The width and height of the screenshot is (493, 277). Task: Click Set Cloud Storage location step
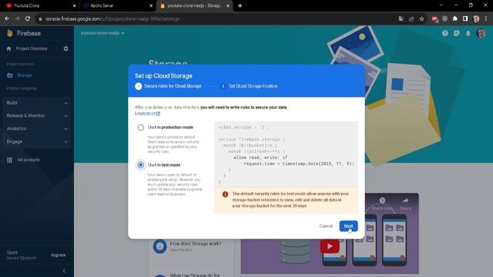249,86
